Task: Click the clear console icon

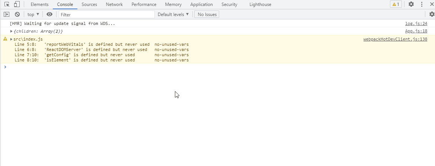Action: pyautogui.click(x=17, y=15)
